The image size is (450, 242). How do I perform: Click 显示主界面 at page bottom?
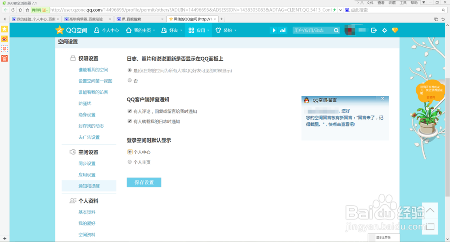(x=383, y=238)
